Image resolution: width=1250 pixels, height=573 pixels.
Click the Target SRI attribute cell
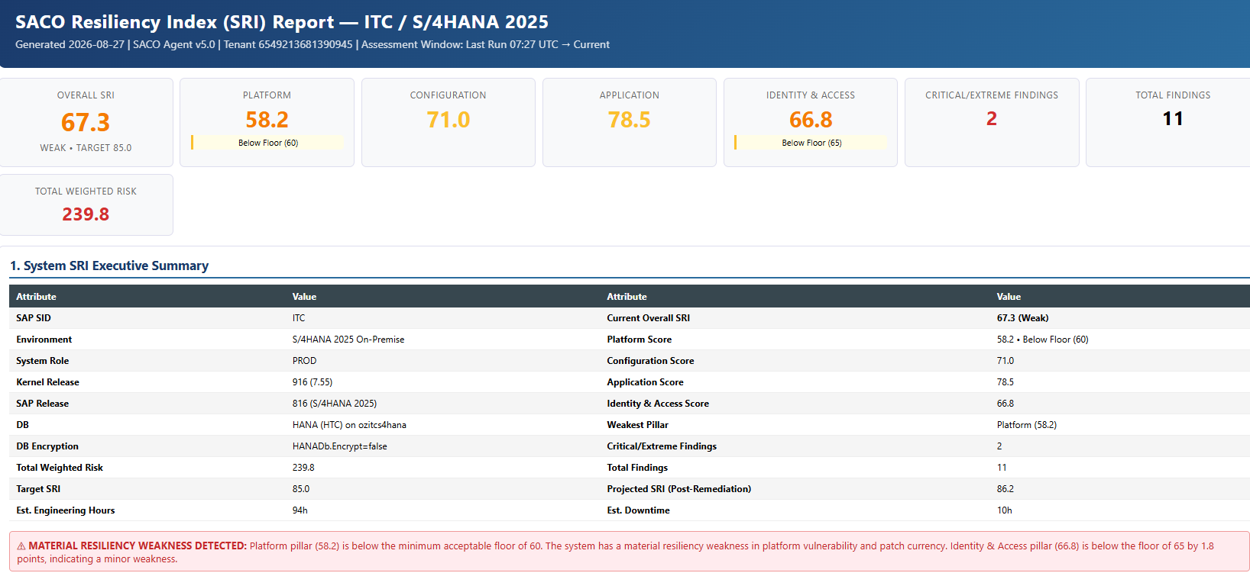pyautogui.click(x=38, y=489)
